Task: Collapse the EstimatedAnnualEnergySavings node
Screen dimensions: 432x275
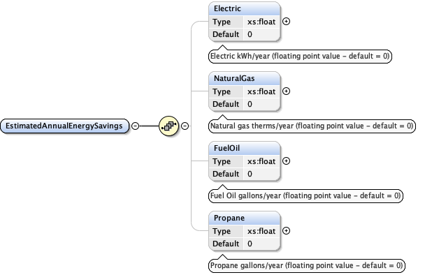Action: pos(135,126)
